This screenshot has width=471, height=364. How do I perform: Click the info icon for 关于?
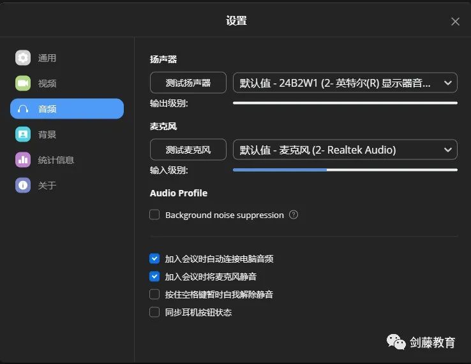[23, 185]
